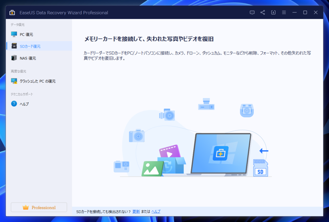
Task: Click the データ復元 section label
Action: [17, 25]
